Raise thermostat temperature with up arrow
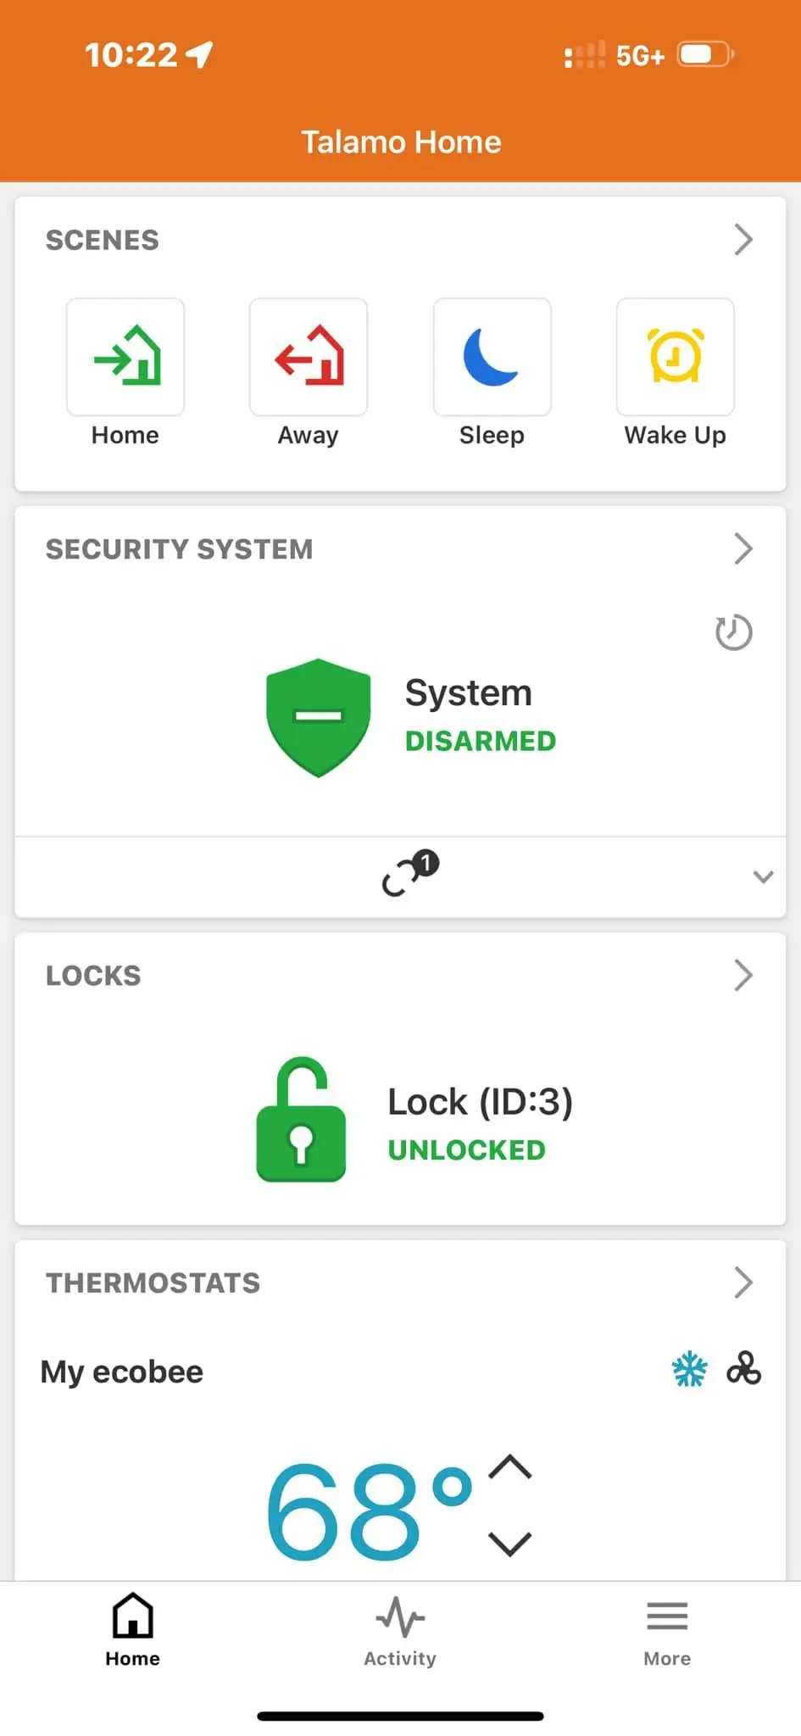The image size is (801, 1736). [x=510, y=1467]
